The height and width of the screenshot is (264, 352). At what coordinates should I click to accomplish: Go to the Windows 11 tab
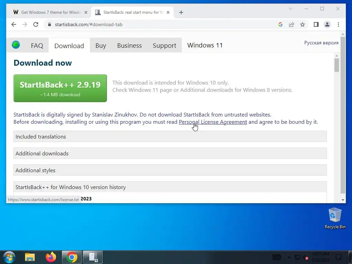coord(205,45)
